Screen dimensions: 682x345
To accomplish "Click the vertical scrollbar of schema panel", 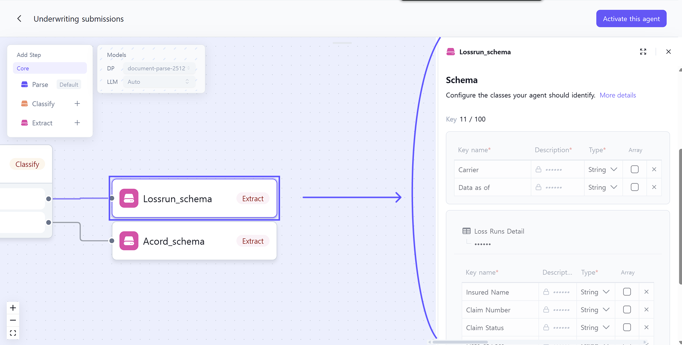I will [x=680, y=217].
